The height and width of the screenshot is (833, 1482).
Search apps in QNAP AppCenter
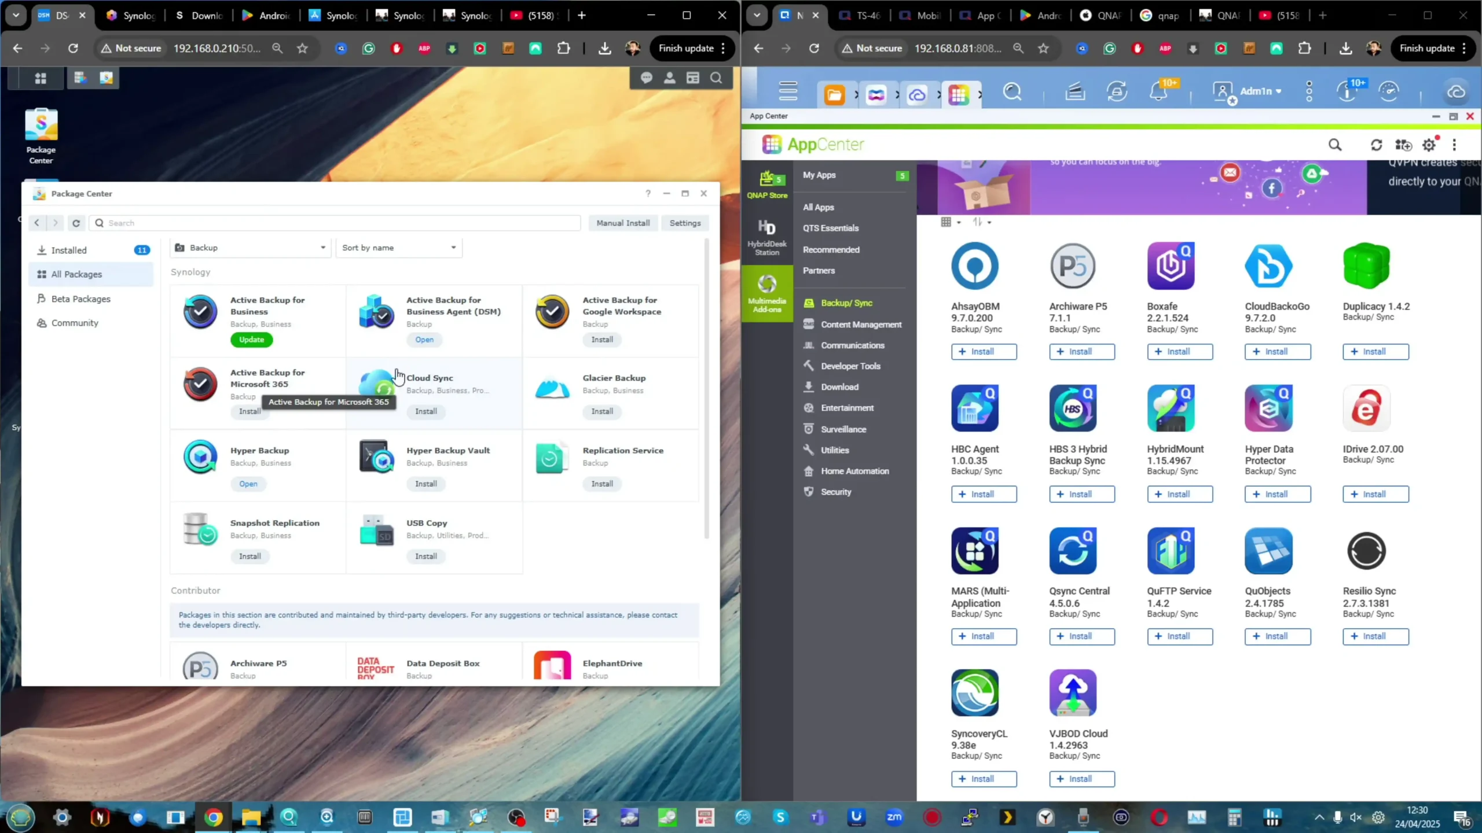point(1335,145)
